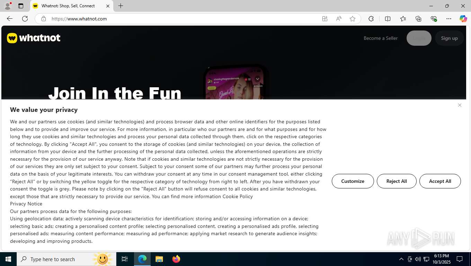Viewport: 471px width, 266px height.
Task: Open the clock showing 6:13 PM
Action: point(442,259)
